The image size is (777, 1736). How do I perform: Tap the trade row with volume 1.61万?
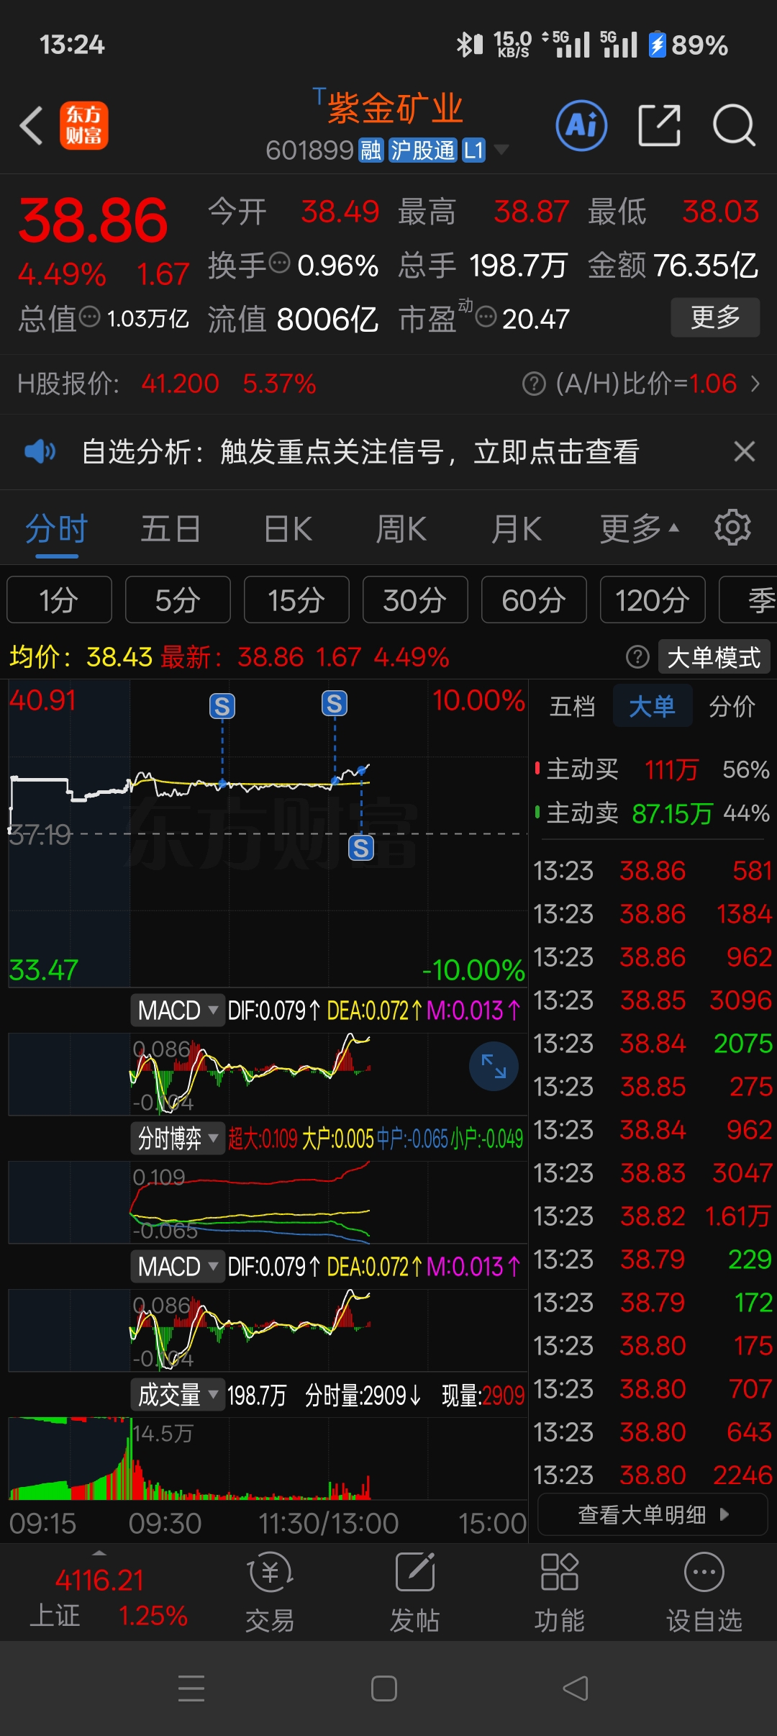tap(653, 1216)
